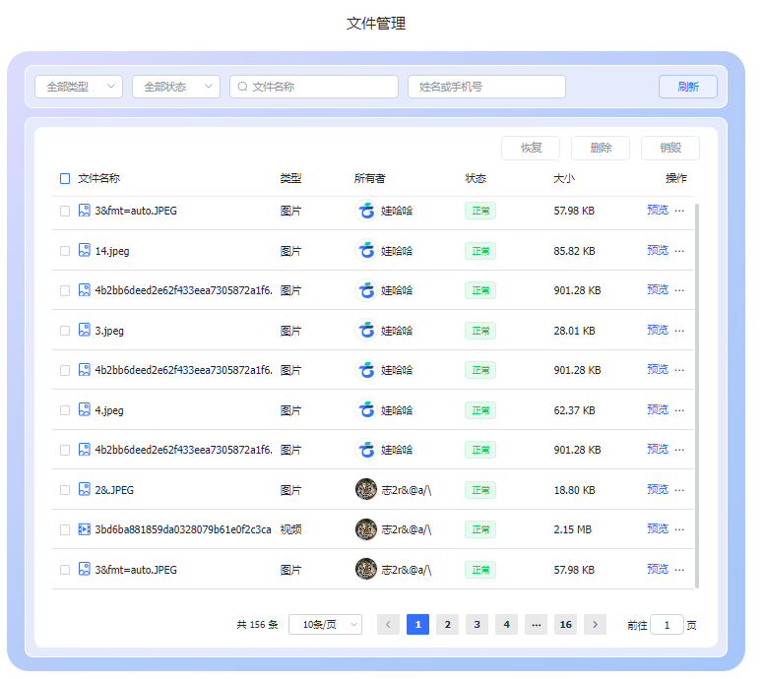Open the more options dots for 3.jpeg

click(679, 331)
